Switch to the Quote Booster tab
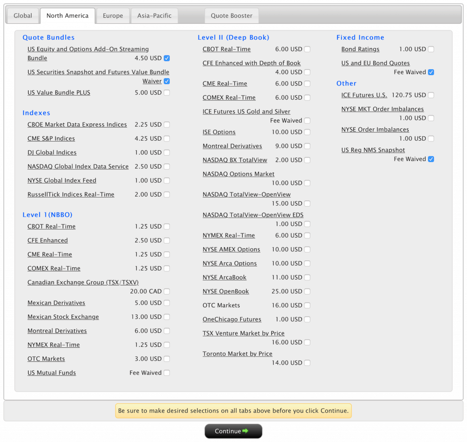The width and height of the screenshot is (467, 442). click(x=231, y=16)
